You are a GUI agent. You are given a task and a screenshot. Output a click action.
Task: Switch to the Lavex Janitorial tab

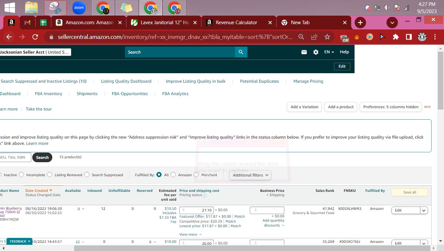(x=165, y=23)
